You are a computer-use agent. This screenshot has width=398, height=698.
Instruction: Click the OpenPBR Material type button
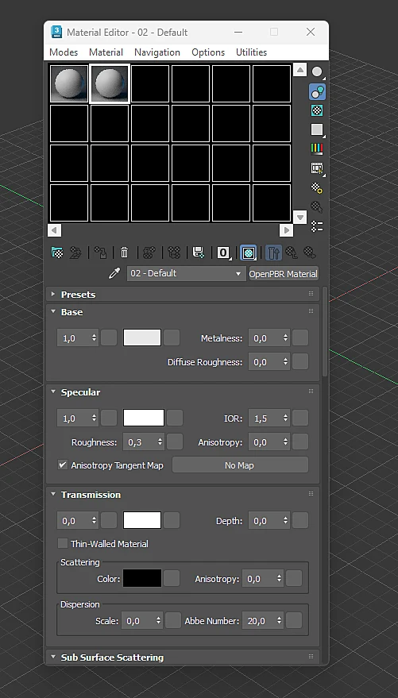coord(283,274)
